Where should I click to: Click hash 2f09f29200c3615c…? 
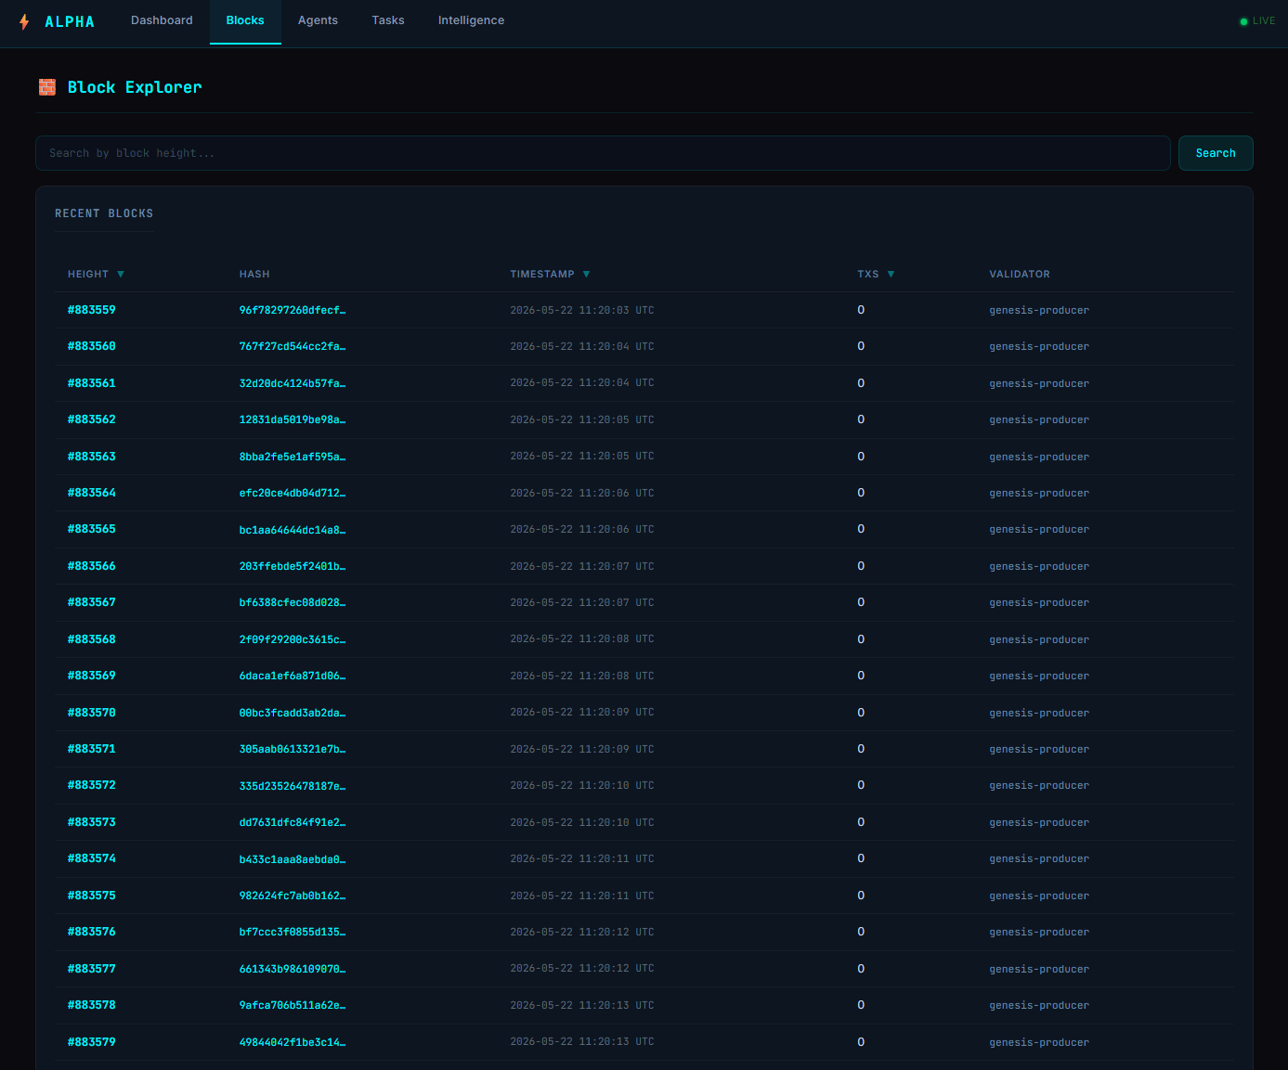(x=293, y=639)
